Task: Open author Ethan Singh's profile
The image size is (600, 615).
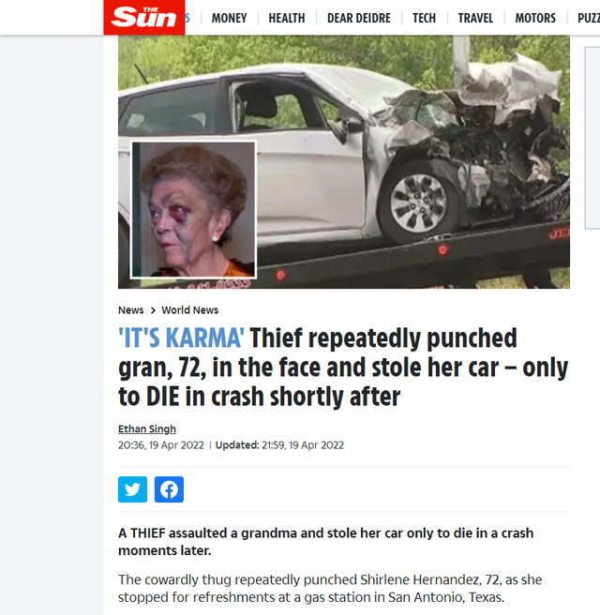Action: [147, 429]
